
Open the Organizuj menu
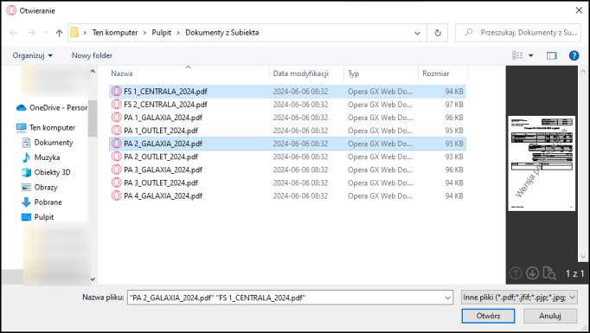click(x=32, y=55)
